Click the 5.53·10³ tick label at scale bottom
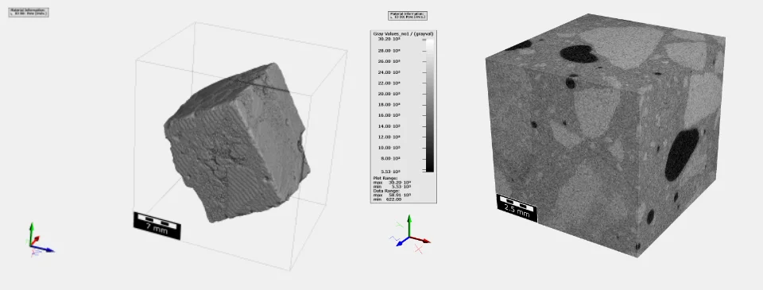Screen dimensions: 763x290 tap(390, 172)
